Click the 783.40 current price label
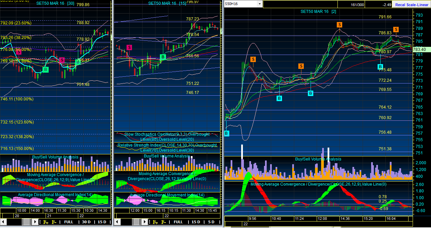The width and height of the screenshot is (431, 228). pos(419,49)
